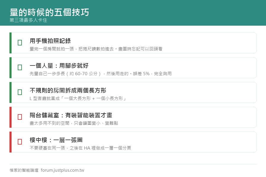Image resolution: width=266 pixels, height=177 pixels.
Task: Check the box next to 一個人量:用腳步就好
Action: 20,68
